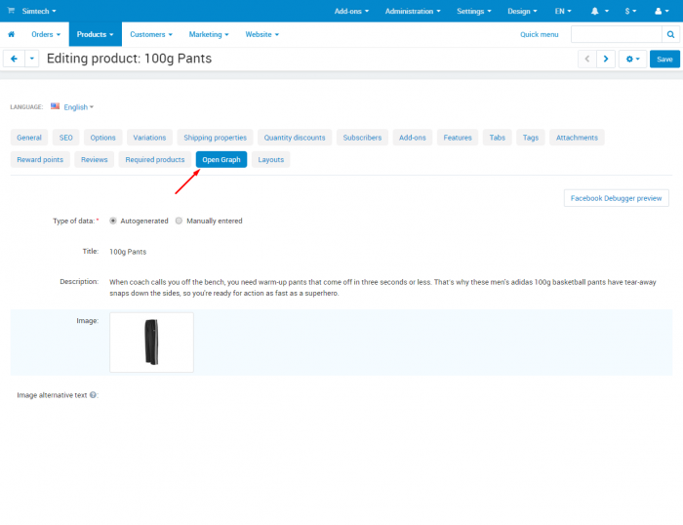Screen dimensions: 683x525
Task: Switch to the Reward points tab
Action: pos(40,159)
